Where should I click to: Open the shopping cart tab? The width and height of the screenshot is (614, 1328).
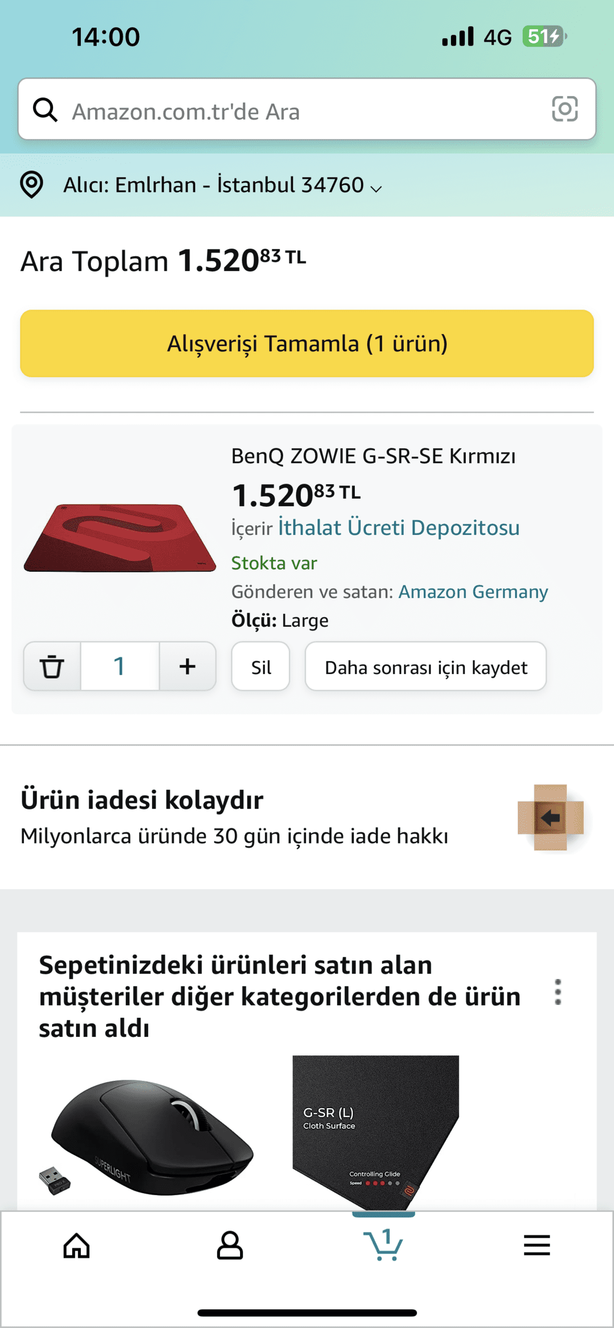point(383,1245)
